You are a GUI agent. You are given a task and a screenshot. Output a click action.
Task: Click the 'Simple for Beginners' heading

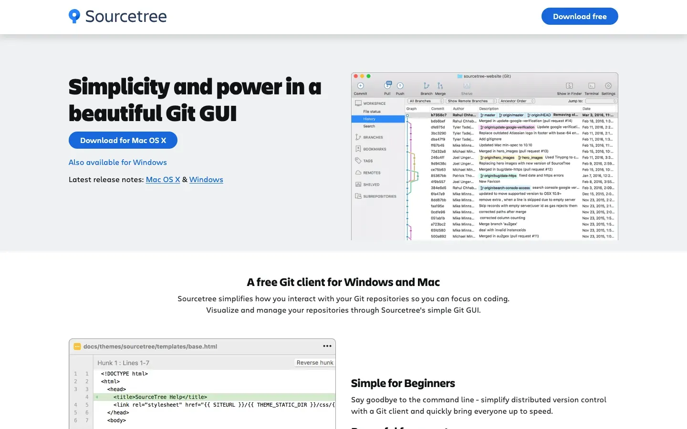(403, 383)
